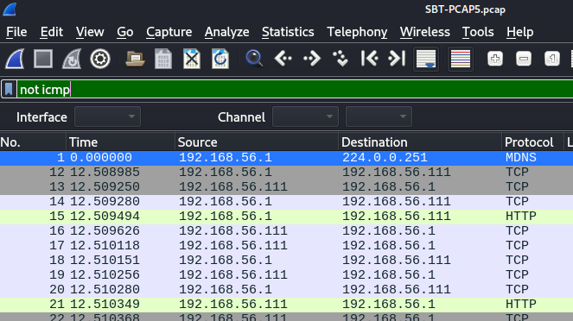This screenshot has height=321, width=573.
Task: Open the View menu
Action: (90, 32)
